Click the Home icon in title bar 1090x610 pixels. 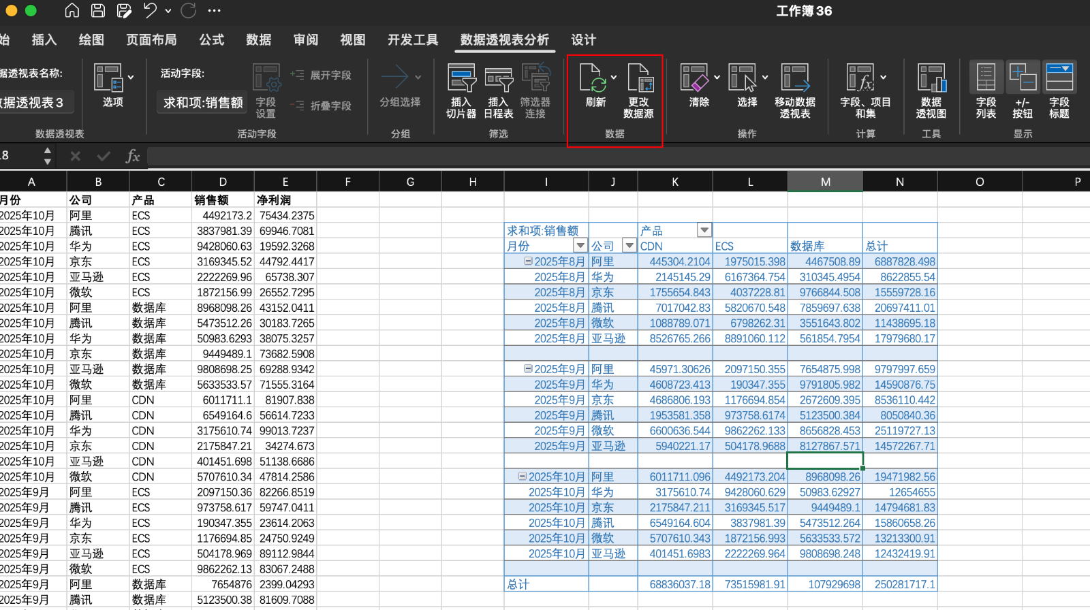pyautogui.click(x=72, y=10)
